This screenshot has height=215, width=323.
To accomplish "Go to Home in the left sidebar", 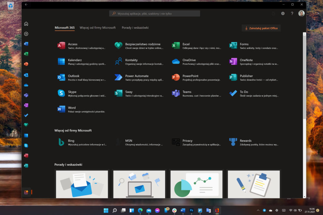I will [x=26, y=24].
